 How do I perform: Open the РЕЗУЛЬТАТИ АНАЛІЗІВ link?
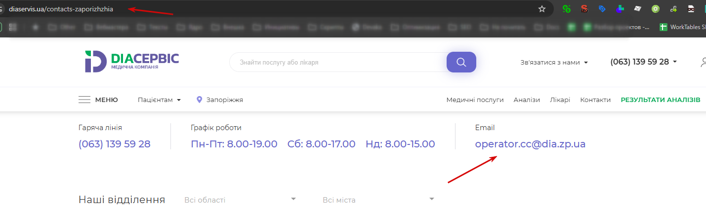coord(661,100)
